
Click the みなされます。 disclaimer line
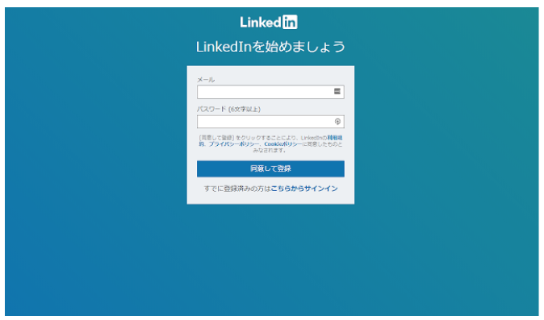[x=270, y=150]
